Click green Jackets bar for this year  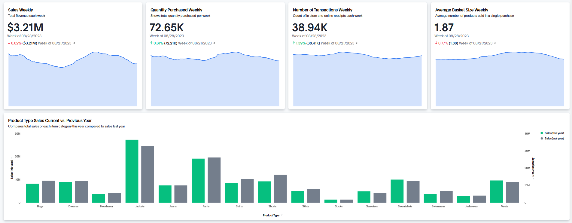pyautogui.click(x=132, y=171)
